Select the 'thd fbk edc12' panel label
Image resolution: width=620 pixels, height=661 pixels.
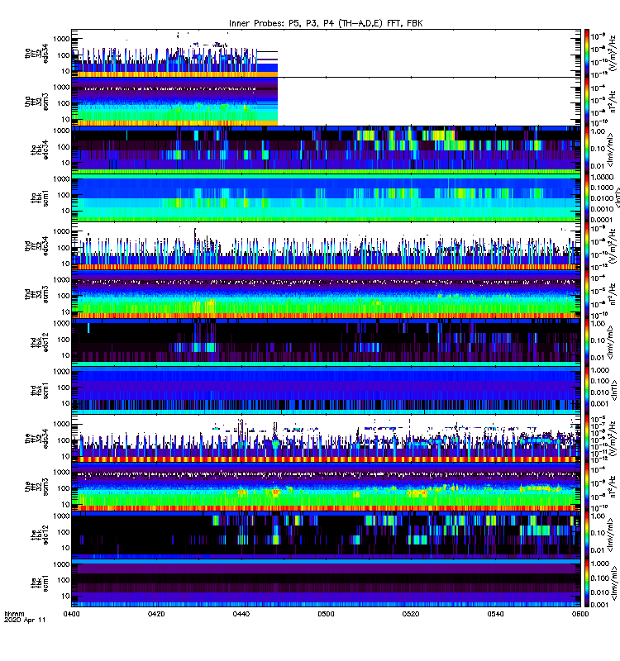click(40, 342)
